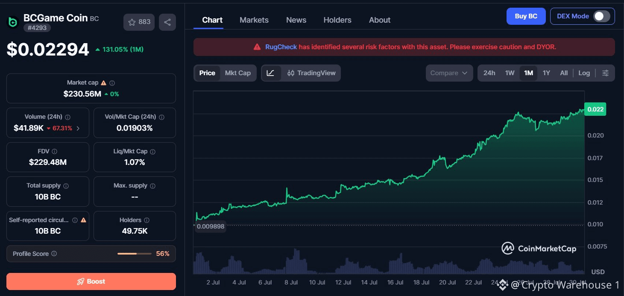Open the Max. supply info icon

153,186
